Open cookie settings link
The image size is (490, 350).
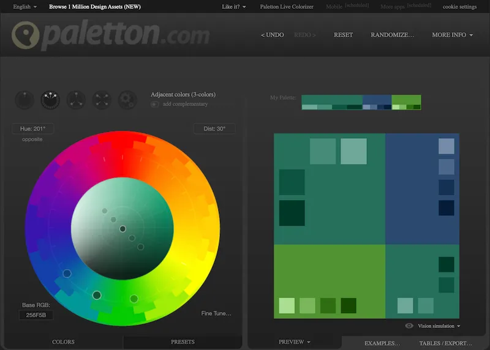[x=460, y=7]
